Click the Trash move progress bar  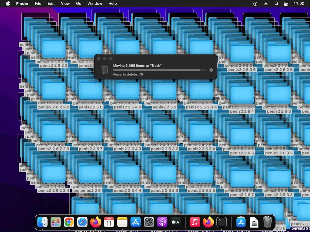coord(160,70)
